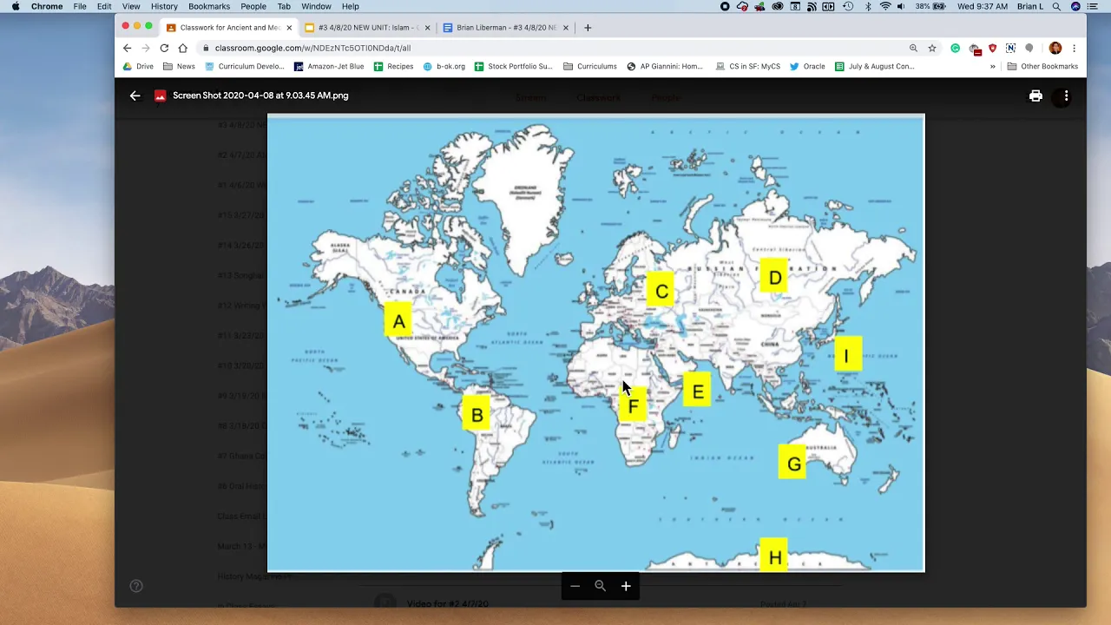Zoom in with the plus button
This screenshot has width=1111, height=625.
pyautogui.click(x=626, y=586)
